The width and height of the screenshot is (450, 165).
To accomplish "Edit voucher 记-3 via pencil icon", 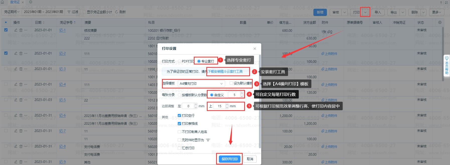I will (16, 69).
